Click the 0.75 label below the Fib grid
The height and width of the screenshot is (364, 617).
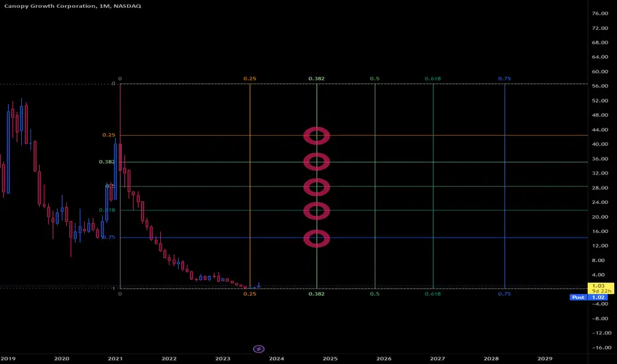(x=504, y=294)
